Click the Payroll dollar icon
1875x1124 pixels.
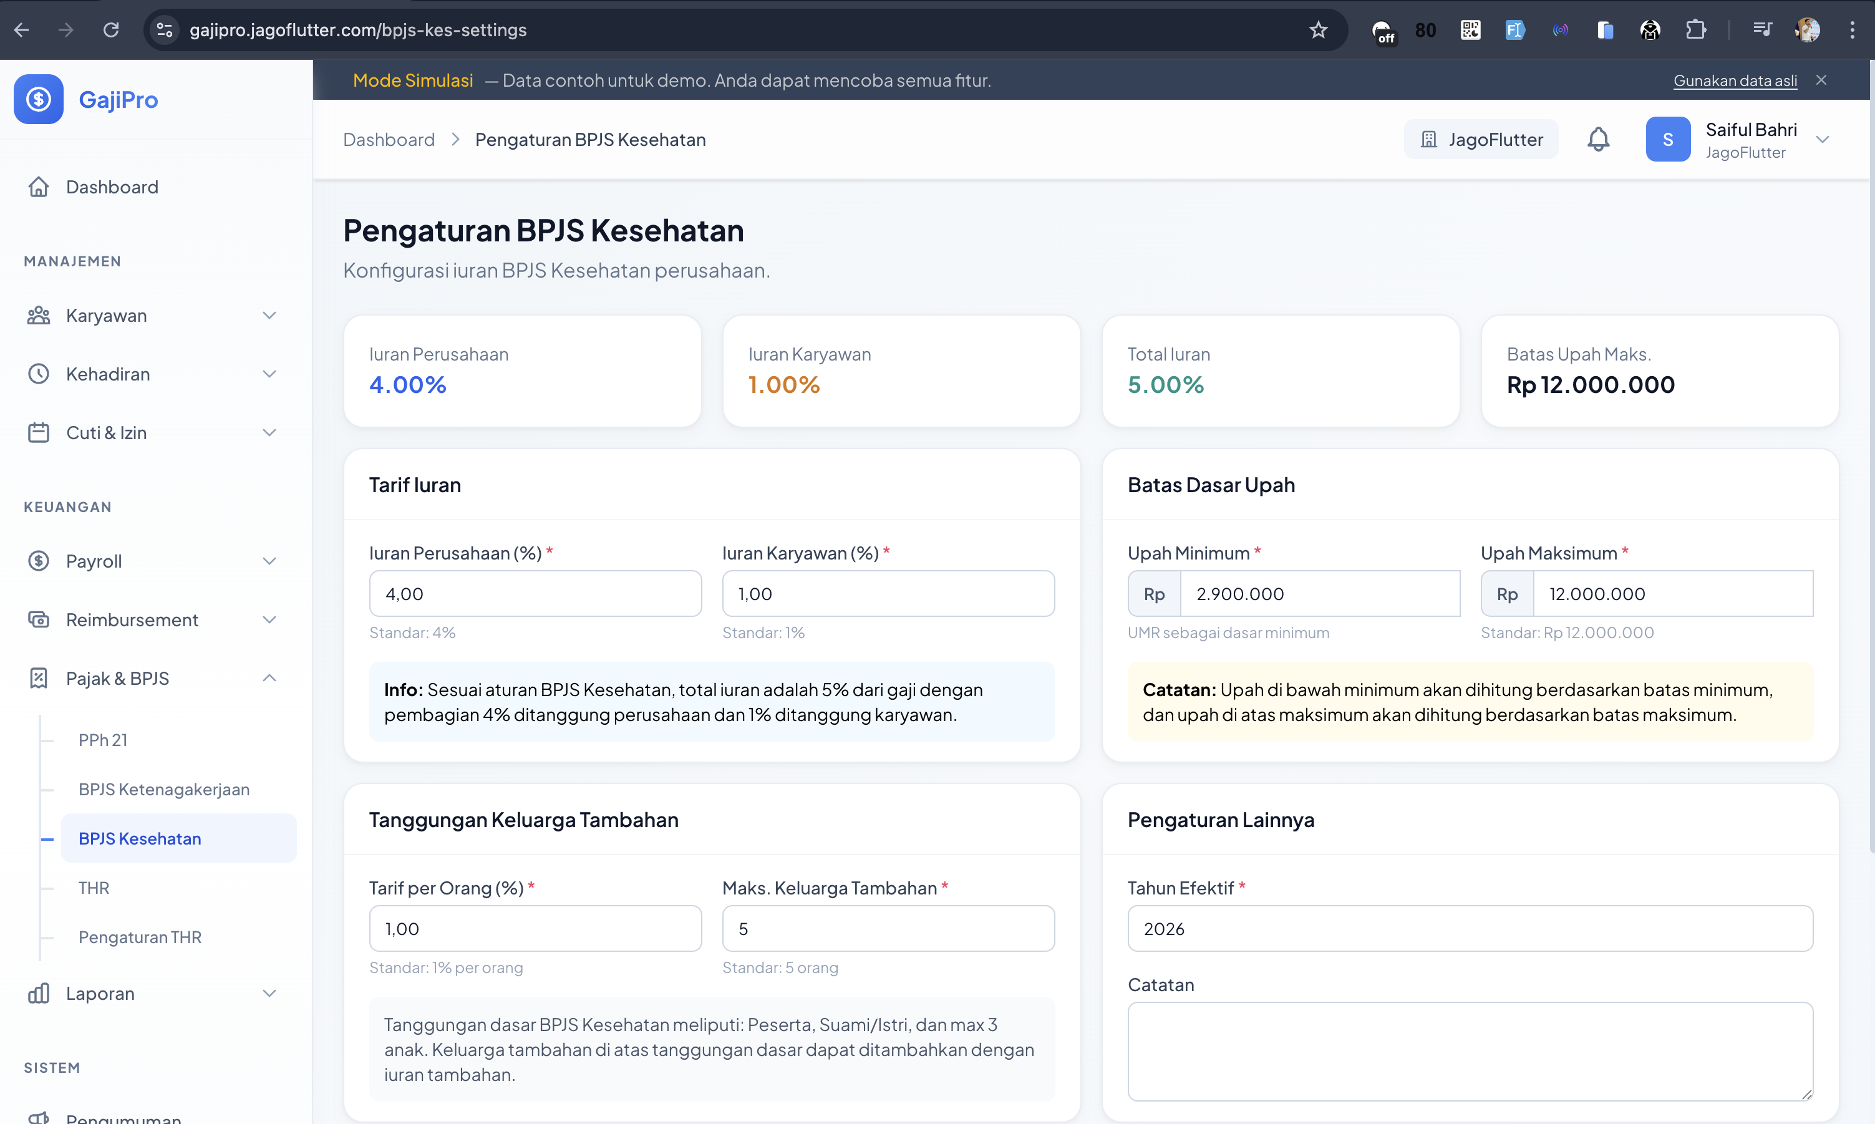click(38, 561)
